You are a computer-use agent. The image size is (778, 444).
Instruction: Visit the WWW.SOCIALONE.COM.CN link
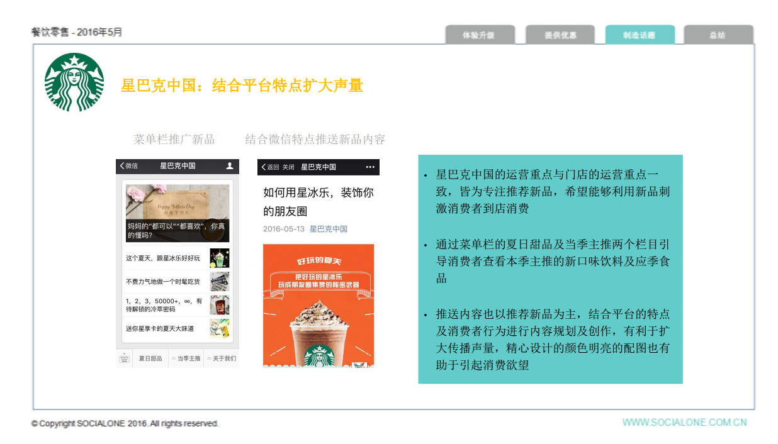(x=685, y=422)
